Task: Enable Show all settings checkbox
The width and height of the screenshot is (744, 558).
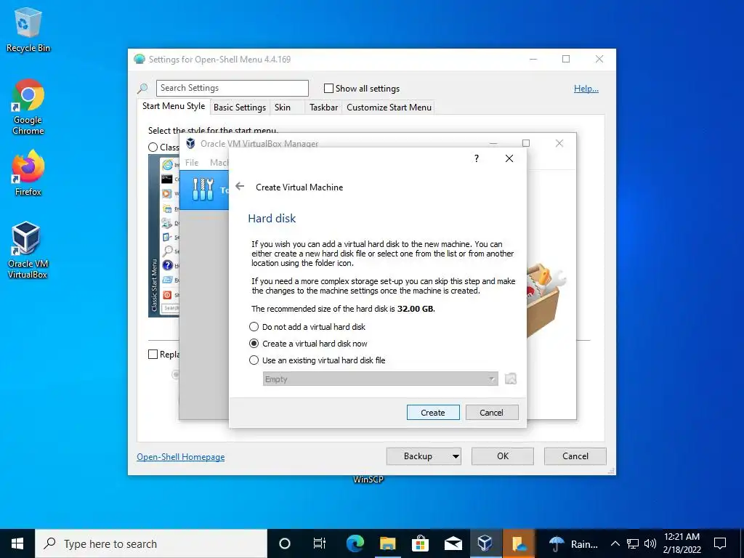Action: (328, 88)
